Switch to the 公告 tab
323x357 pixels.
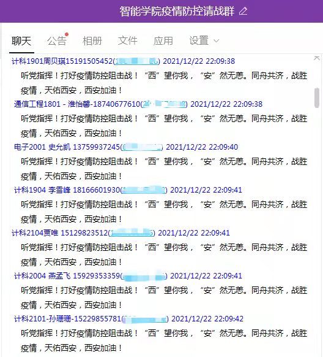coord(57,41)
